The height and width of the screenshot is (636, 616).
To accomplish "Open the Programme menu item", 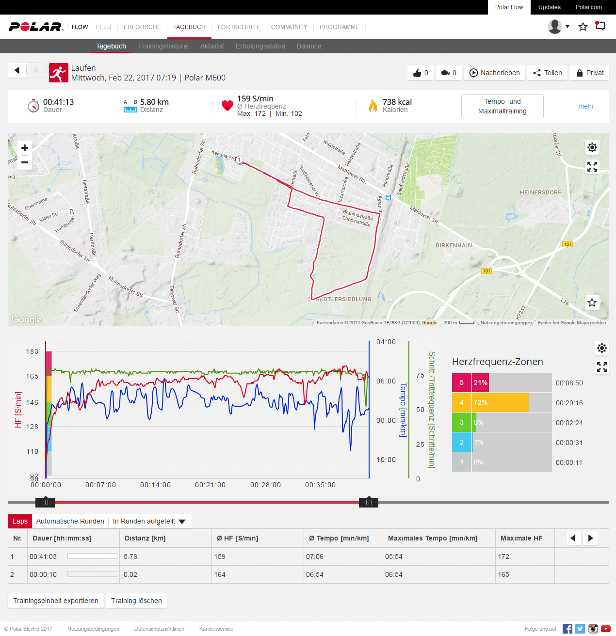I will pos(340,27).
